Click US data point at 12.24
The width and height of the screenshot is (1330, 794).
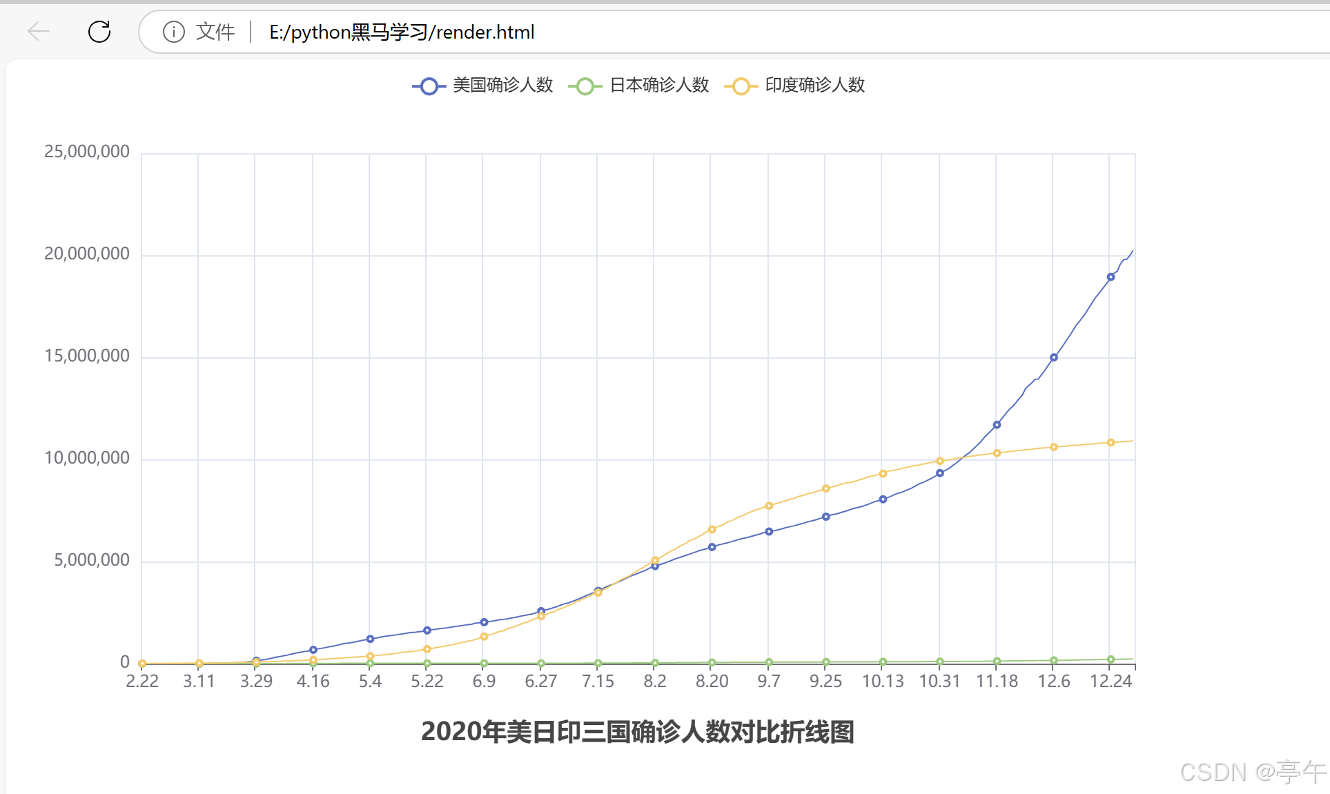(1111, 277)
